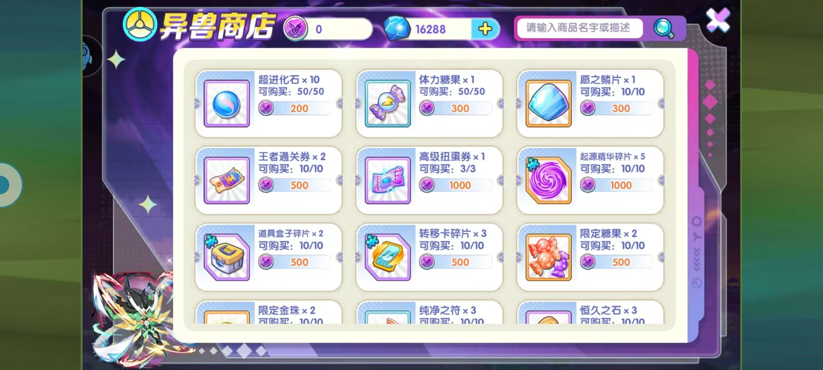Click the search field for item names
Screen dimensions: 823x370
(579, 28)
